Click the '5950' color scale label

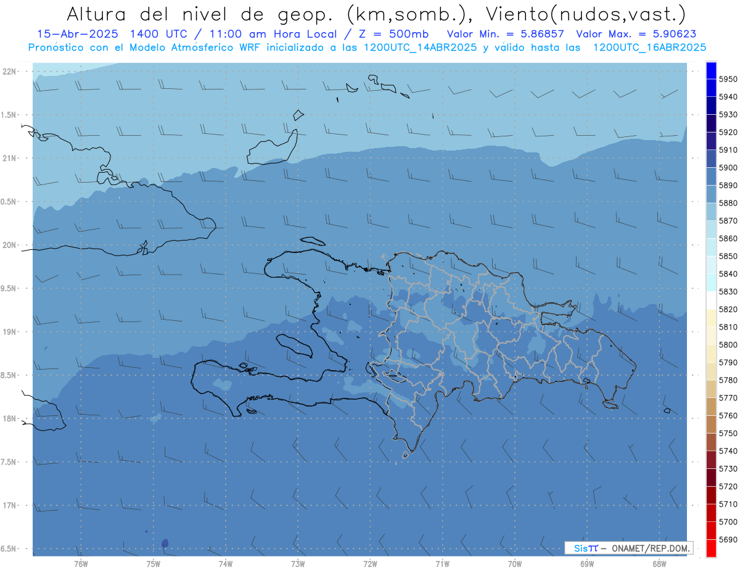pos(728,79)
